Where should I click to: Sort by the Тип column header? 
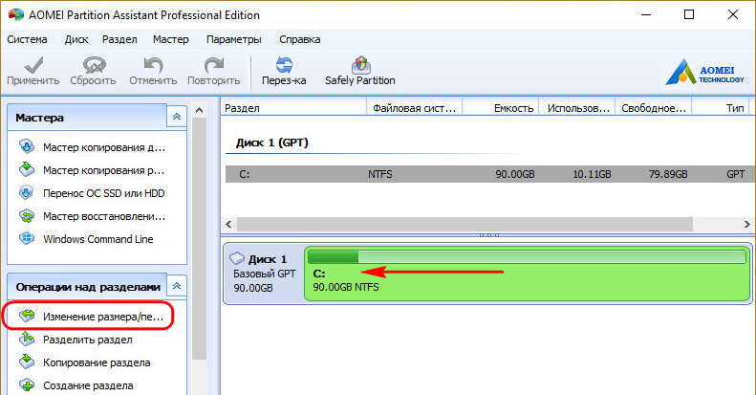[721, 108]
